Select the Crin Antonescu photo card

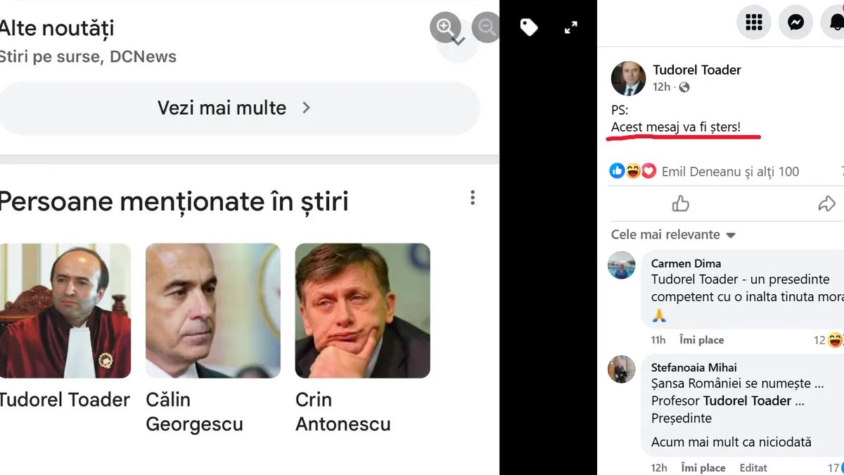(x=362, y=310)
